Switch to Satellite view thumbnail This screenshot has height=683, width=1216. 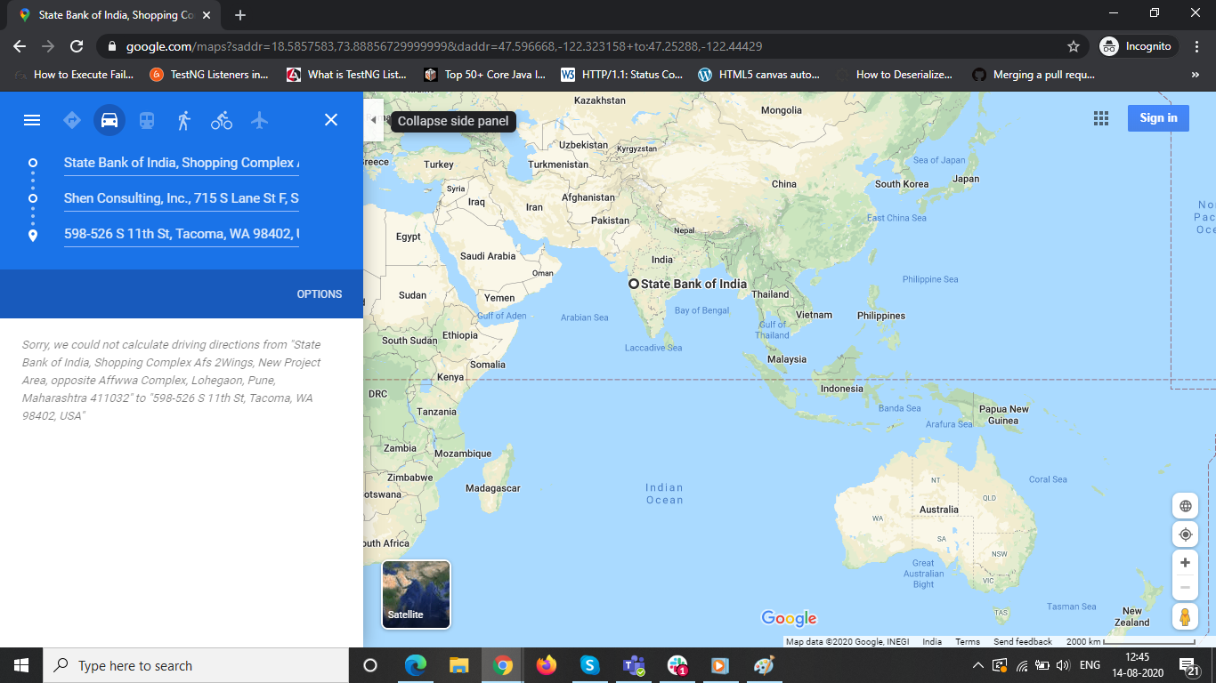pos(416,594)
